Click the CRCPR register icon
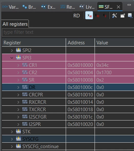This screenshot has height=151, width=134. 25,95
